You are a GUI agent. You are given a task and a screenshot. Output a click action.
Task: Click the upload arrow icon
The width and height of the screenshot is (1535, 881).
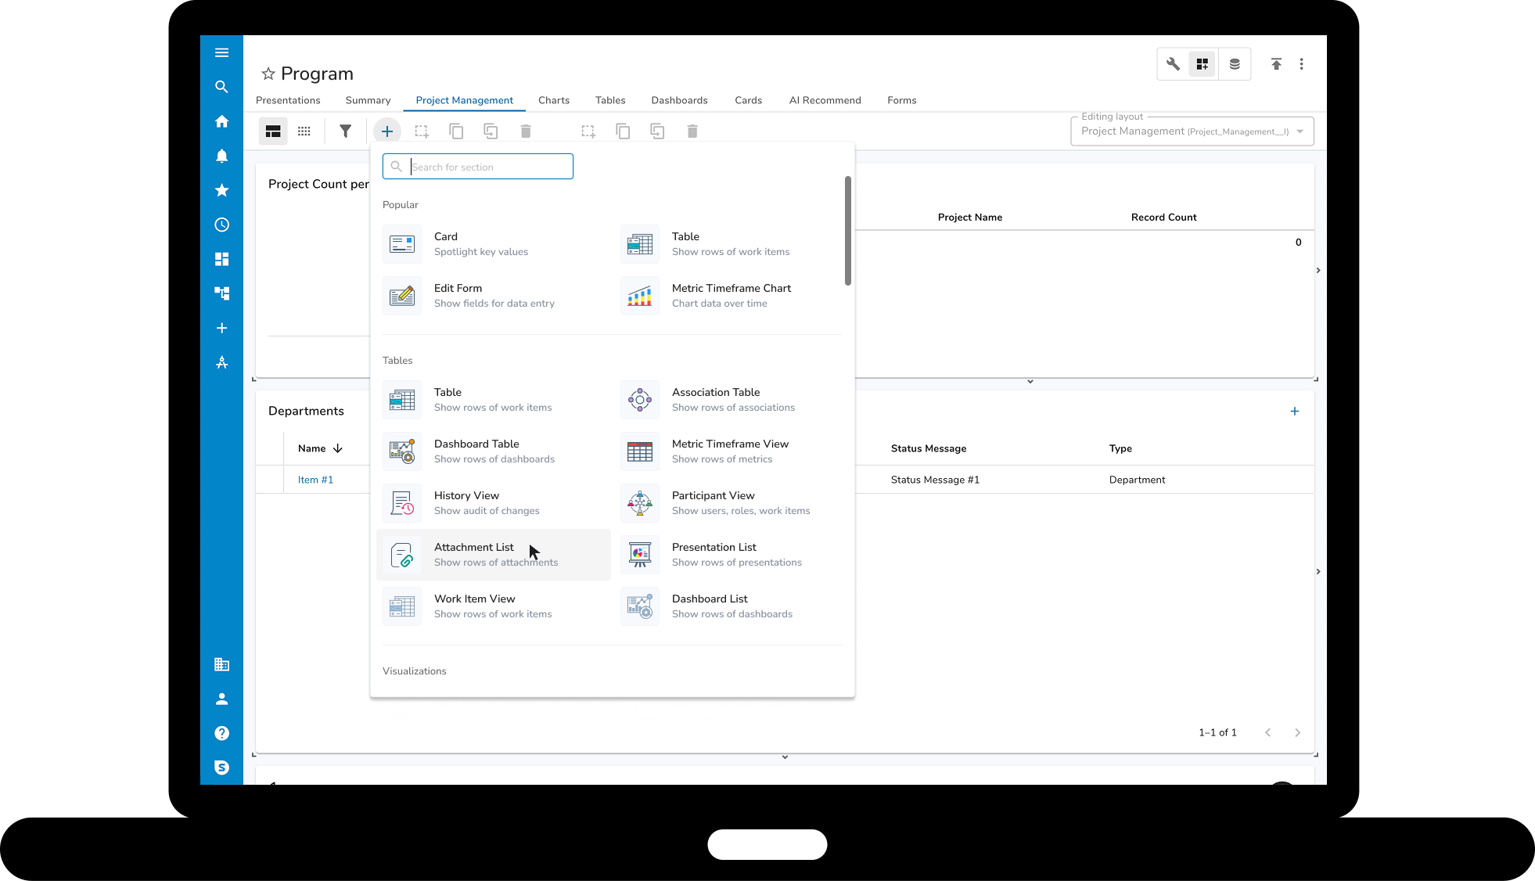point(1276,64)
